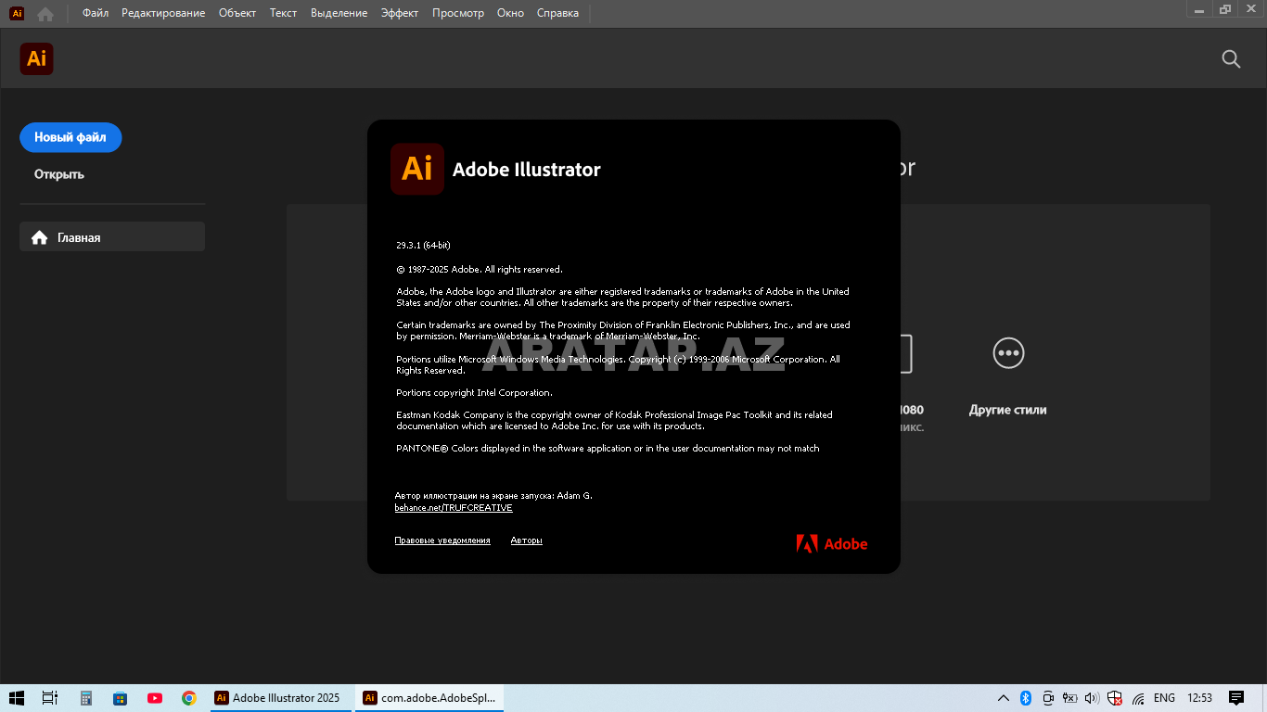Select Главная in the sidebar
This screenshot has height=712, width=1267.
(112, 237)
